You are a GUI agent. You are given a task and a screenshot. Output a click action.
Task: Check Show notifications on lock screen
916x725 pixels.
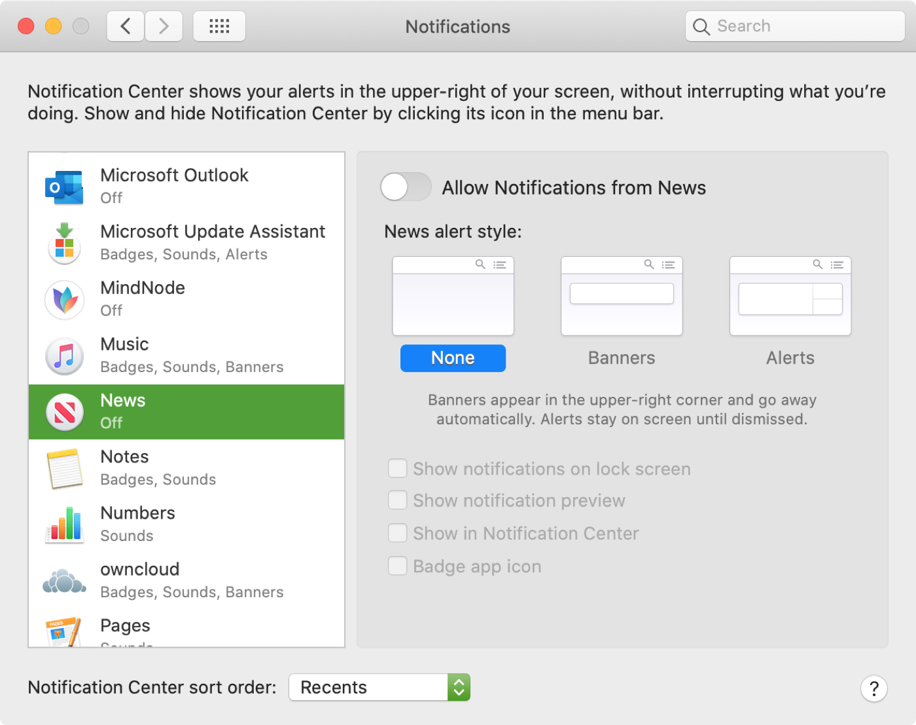point(397,468)
